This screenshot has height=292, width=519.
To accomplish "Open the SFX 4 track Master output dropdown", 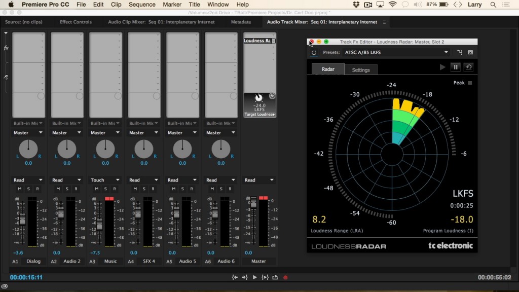I will [143, 133].
